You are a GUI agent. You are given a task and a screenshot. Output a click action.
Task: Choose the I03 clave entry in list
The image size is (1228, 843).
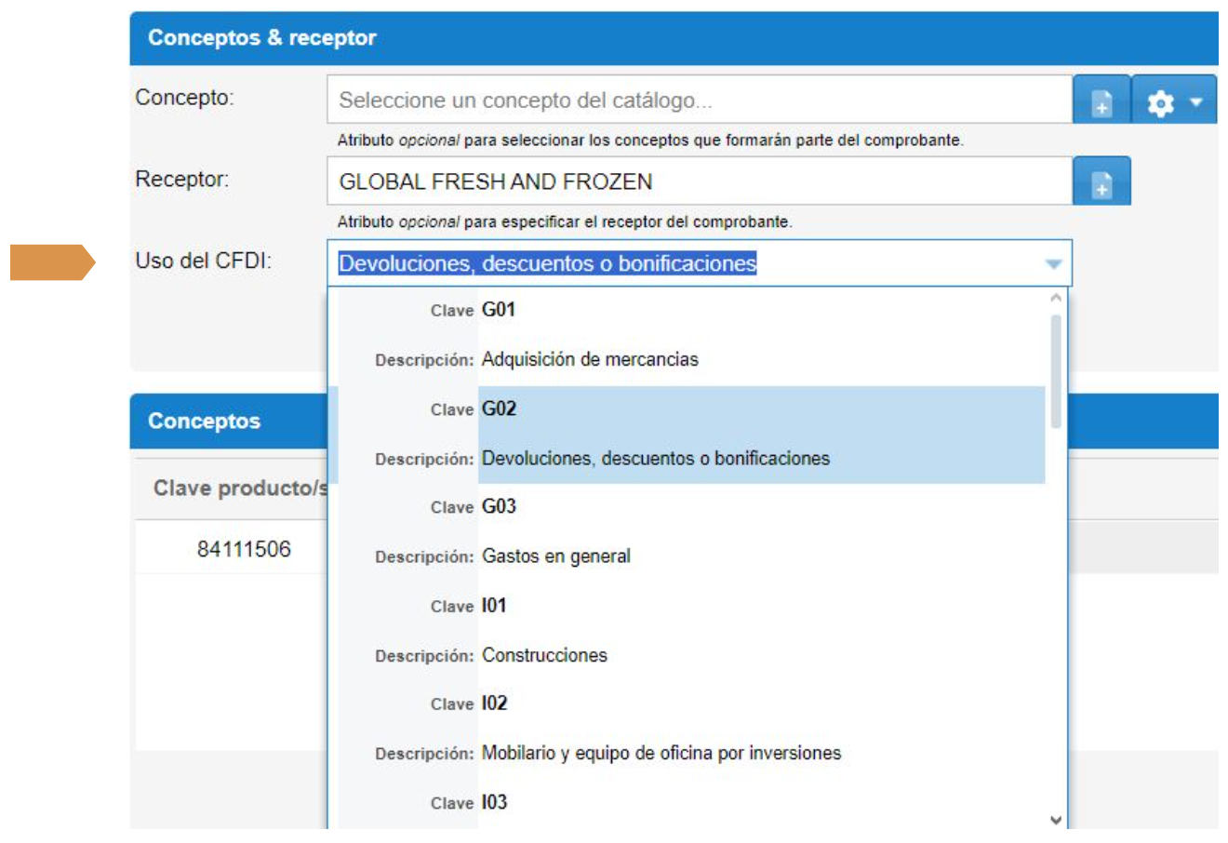[688, 802]
